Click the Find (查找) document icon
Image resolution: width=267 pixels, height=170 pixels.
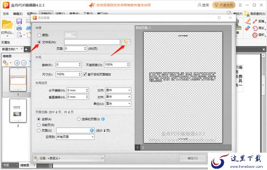[229, 14]
